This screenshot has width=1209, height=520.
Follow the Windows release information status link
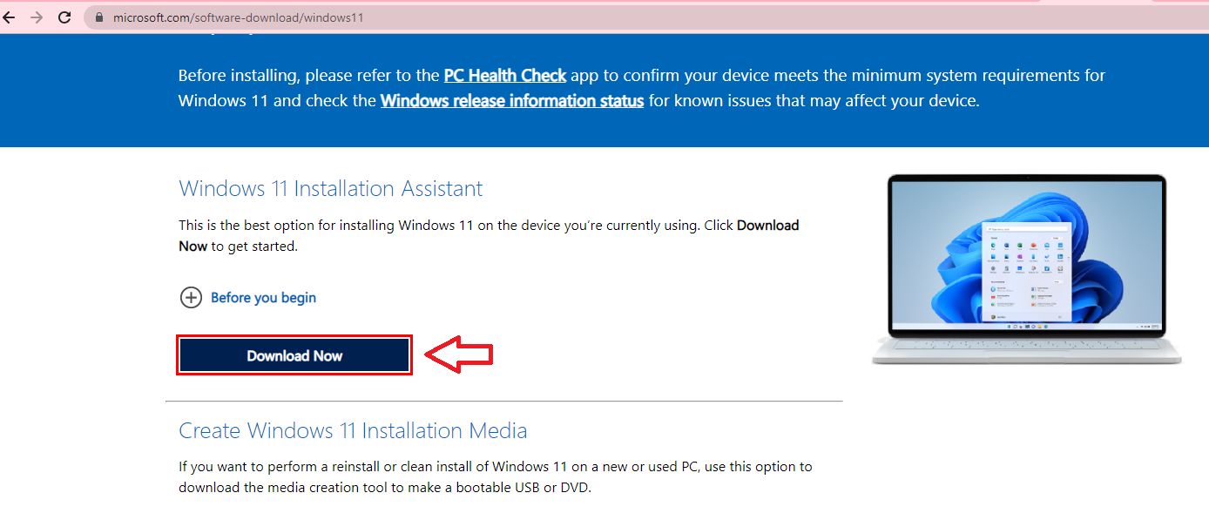tap(511, 100)
